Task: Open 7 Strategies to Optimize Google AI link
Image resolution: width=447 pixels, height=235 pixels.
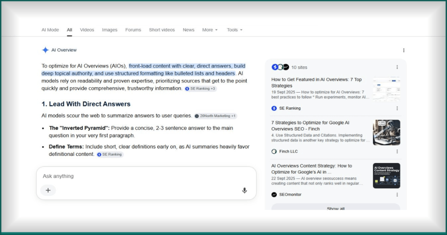Action: pyautogui.click(x=310, y=125)
